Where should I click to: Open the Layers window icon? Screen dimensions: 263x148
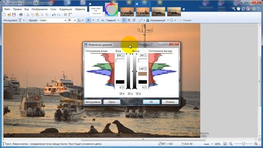[x=243, y=9]
